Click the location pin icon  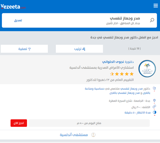[x=155, y=101]
